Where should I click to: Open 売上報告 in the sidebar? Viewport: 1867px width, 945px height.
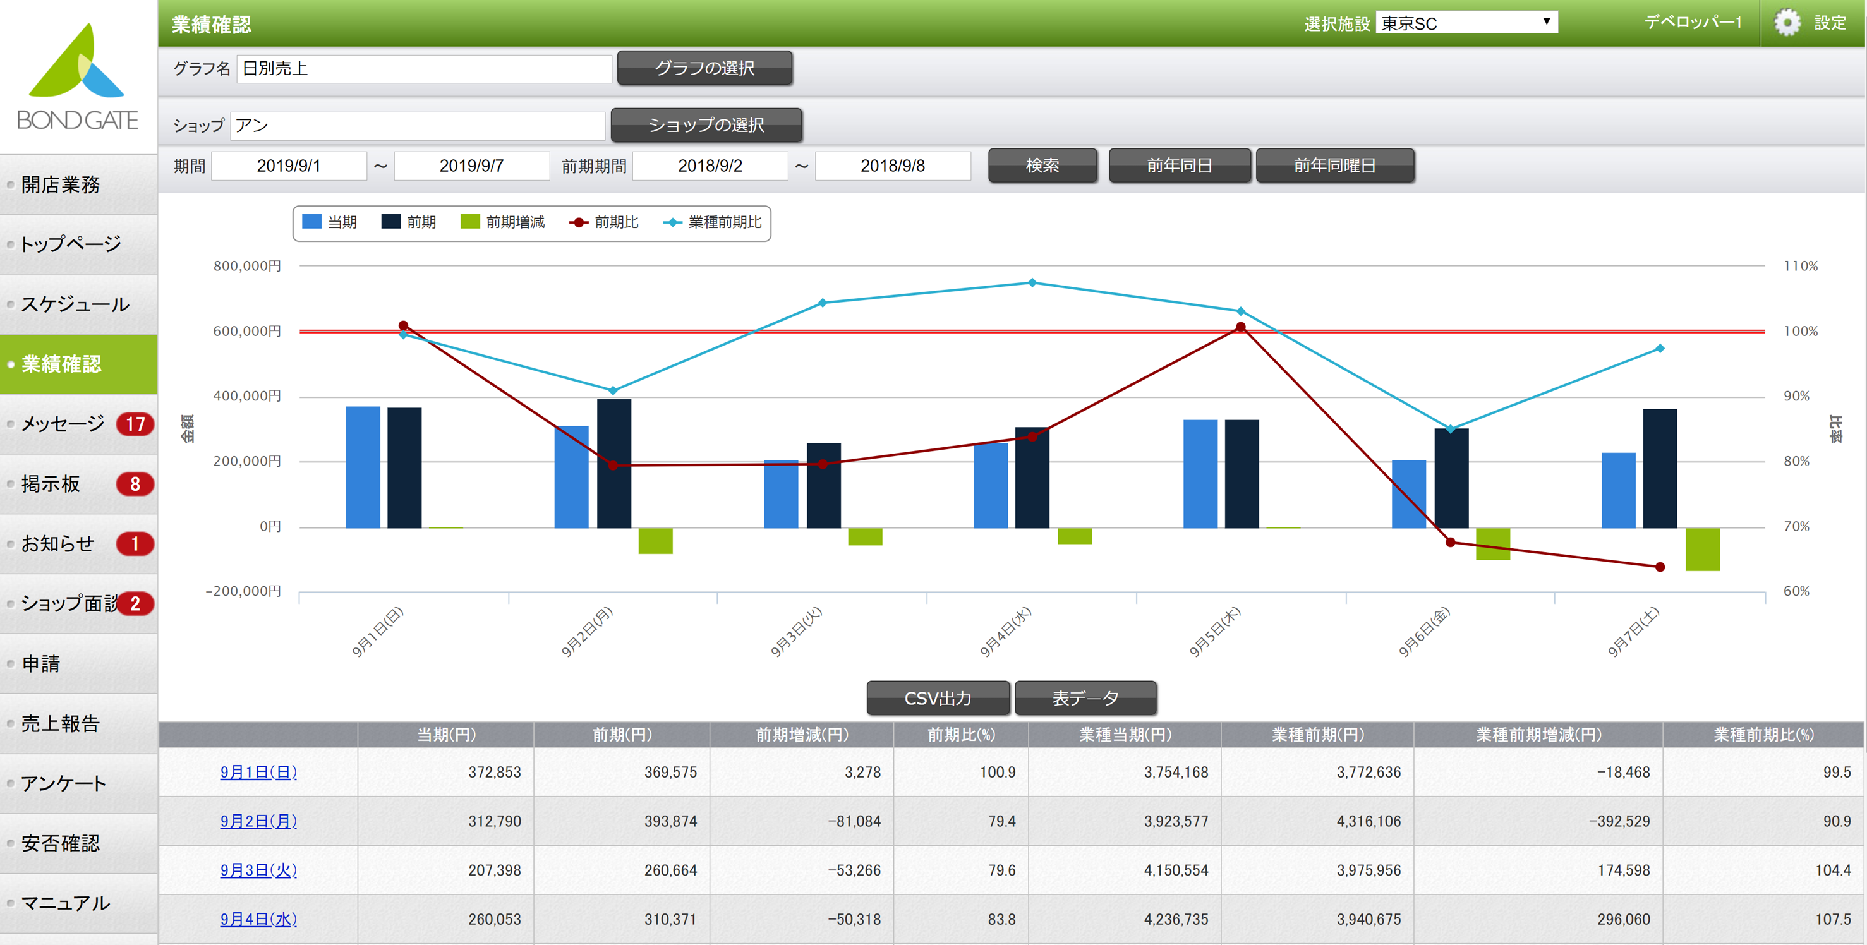[78, 723]
